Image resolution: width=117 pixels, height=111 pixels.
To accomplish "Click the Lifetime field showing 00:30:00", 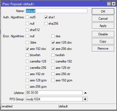I will click(54, 93).
